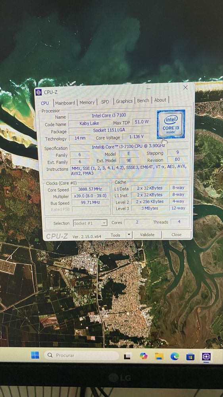Click the Close button at bottom

point(177,234)
